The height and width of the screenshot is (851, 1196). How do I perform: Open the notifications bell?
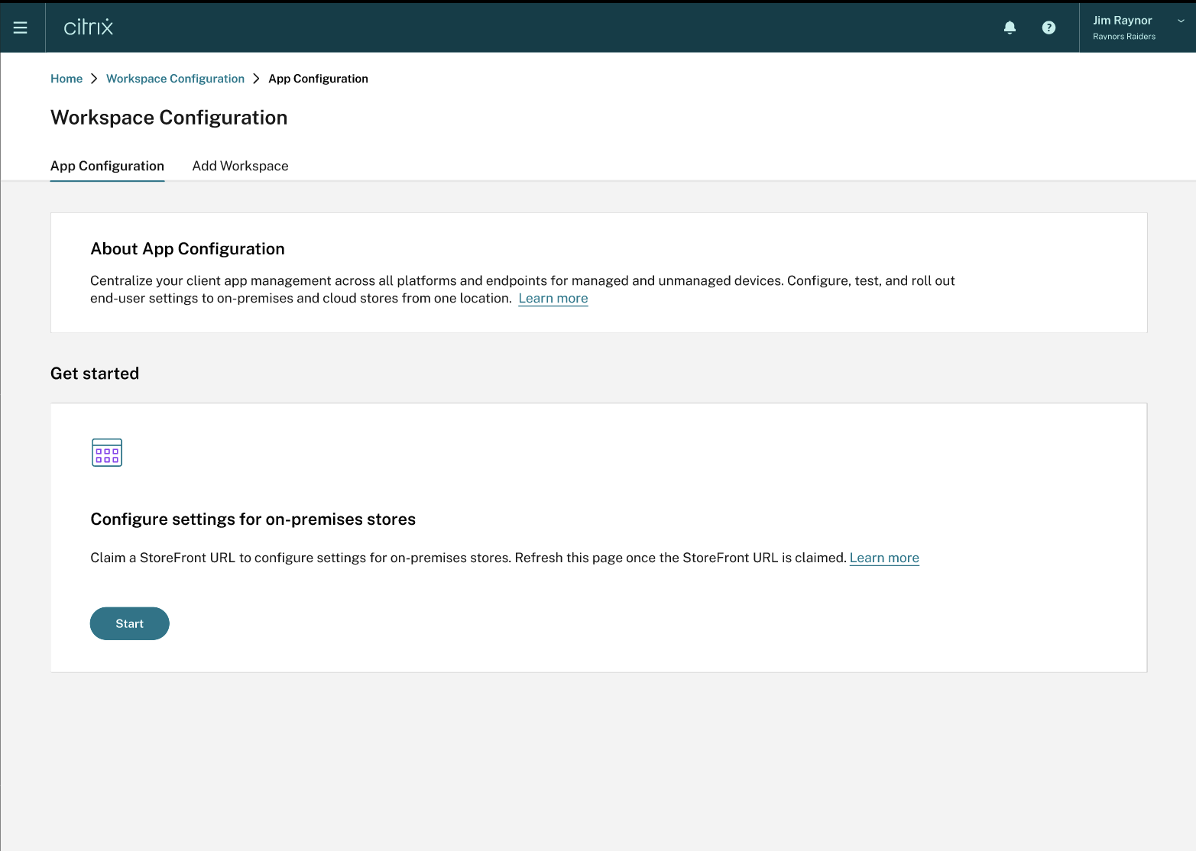point(1010,28)
